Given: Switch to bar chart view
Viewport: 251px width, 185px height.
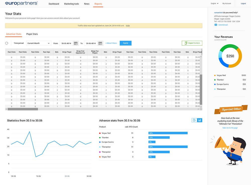Looking at the screenshot, I should 200,120.
